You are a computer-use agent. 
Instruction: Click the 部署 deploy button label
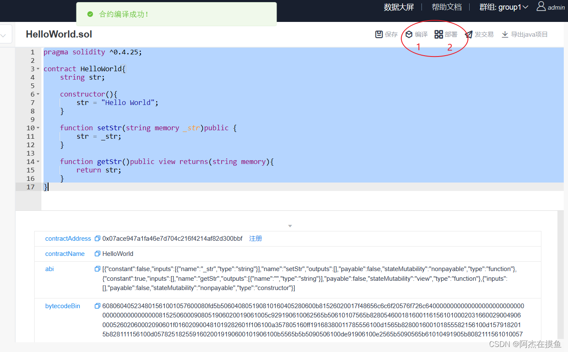[x=451, y=35]
